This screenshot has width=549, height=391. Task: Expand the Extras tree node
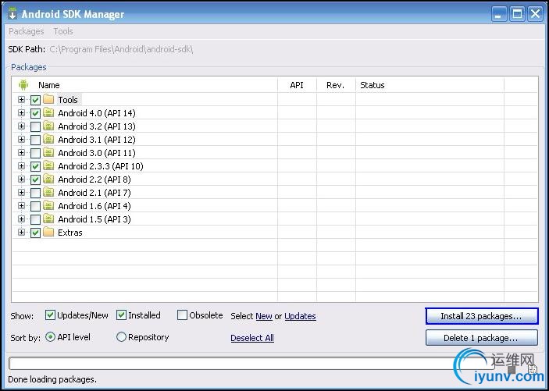pos(21,233)
